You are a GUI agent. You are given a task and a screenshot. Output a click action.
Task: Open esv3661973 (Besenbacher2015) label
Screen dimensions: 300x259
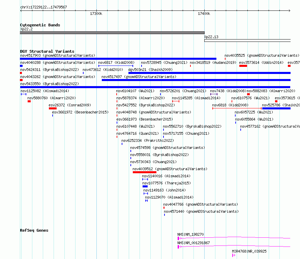145,120
